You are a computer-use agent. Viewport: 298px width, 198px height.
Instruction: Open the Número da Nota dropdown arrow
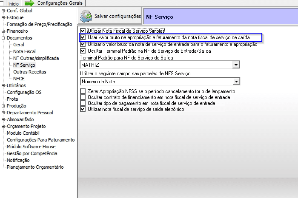tap(236, 82)
